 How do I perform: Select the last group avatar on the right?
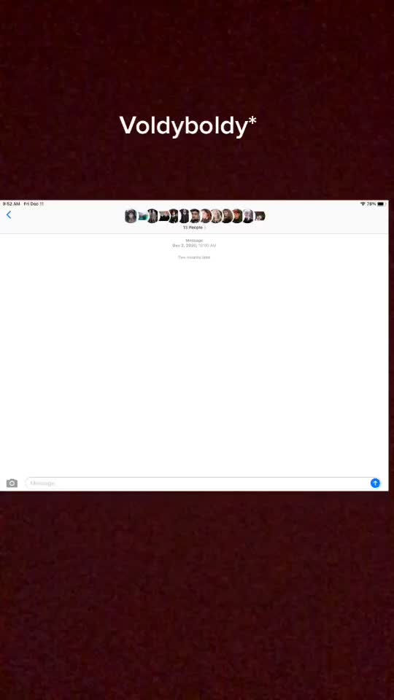point(260,216)
